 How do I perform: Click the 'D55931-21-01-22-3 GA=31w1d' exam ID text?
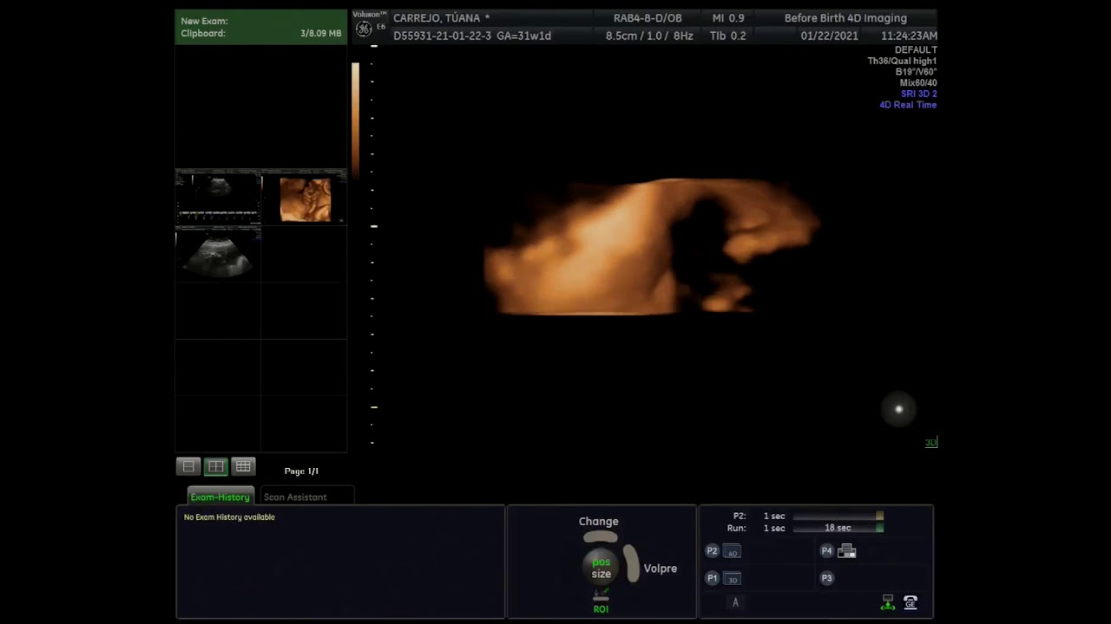pyautogui.click(x=472, y=36)
